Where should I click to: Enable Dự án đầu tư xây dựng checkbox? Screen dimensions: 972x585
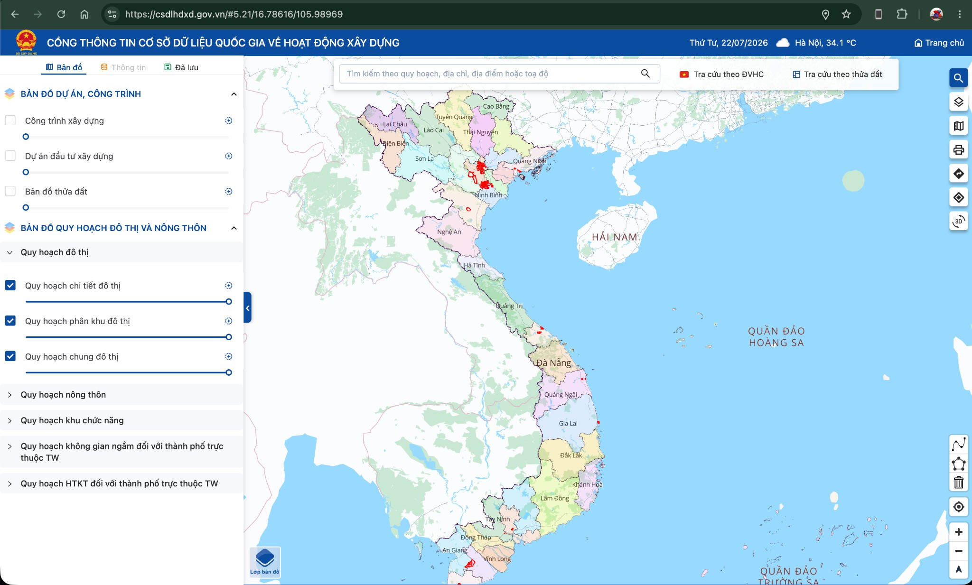10,156
